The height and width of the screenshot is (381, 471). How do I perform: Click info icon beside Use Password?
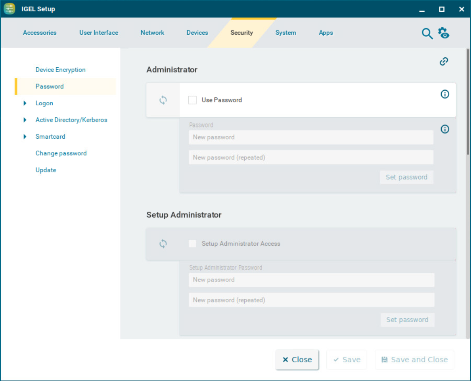click(445, 94)
